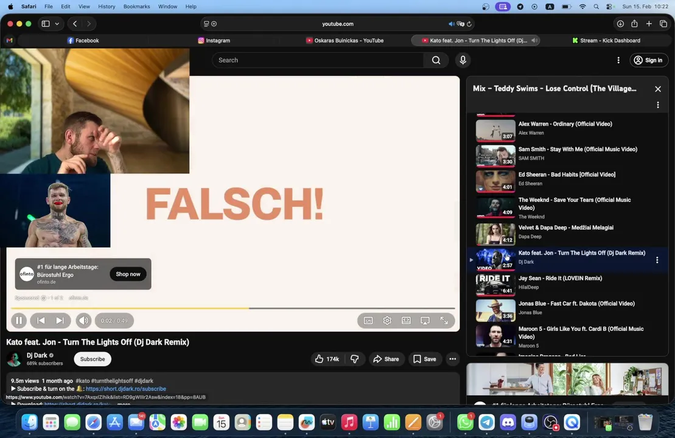
Task: Save the video to a playlist
Action: (x=425, y=359)
